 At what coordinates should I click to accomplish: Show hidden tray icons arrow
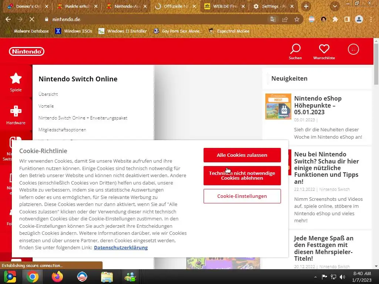coord(315,277)
